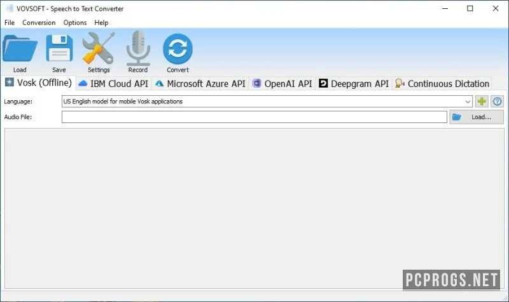
Task: Click the Load... button beside Audio File
Action: pyautogui.click(x=477, y=117)
